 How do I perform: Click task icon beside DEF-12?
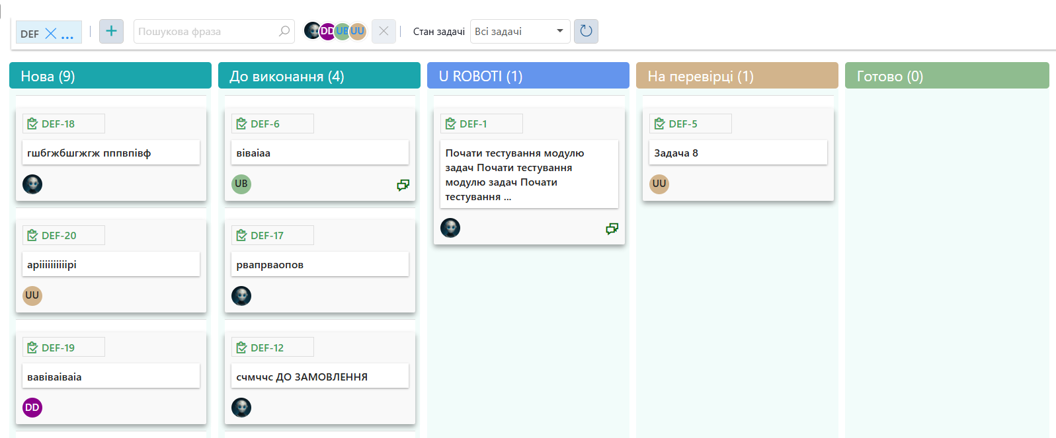(x=241, y=347)
